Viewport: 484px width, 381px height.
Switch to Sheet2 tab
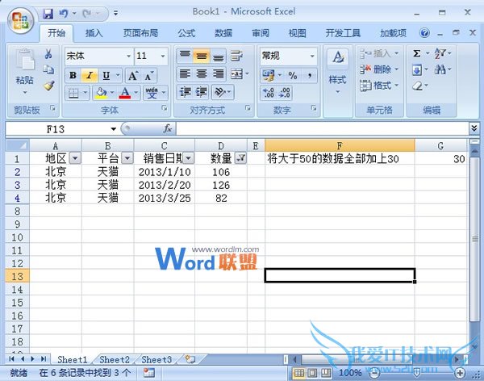pos(115,360)
